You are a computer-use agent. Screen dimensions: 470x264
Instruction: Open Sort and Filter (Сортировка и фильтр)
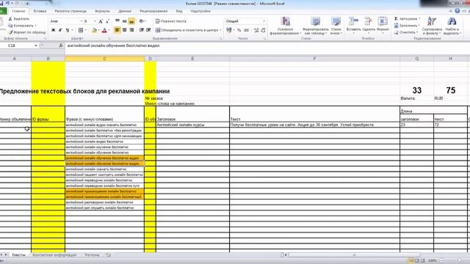click(432, 26)
